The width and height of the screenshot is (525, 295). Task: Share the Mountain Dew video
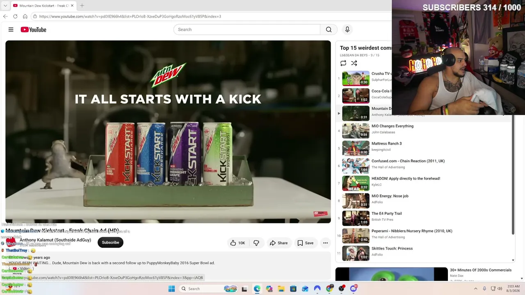pyautogui.click(x=278, y=243)
